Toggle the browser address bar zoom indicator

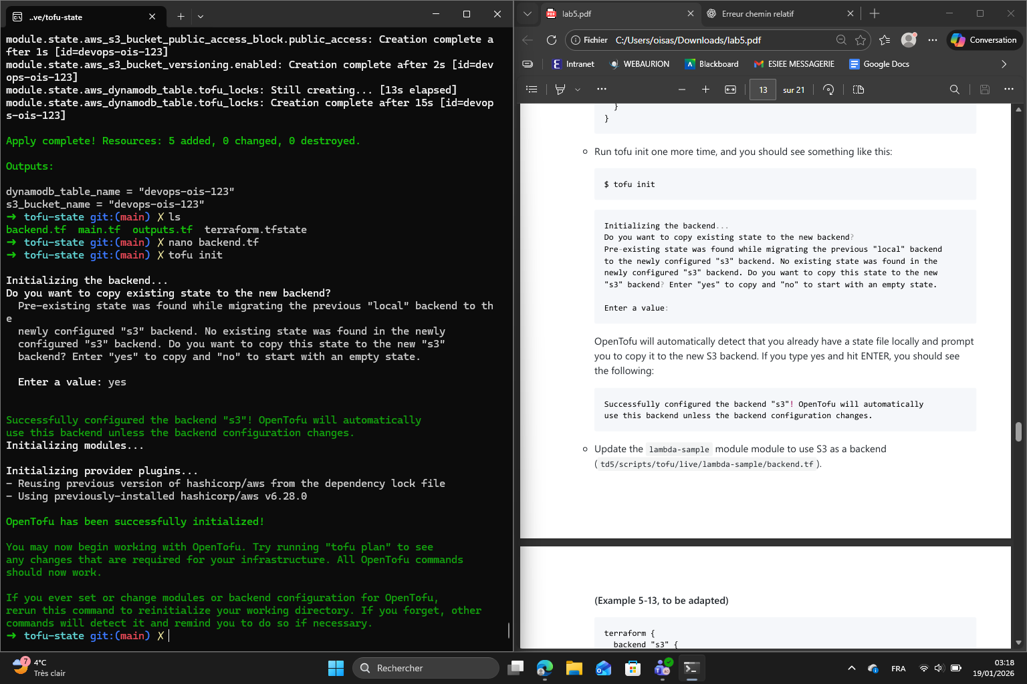click(841, 40)
